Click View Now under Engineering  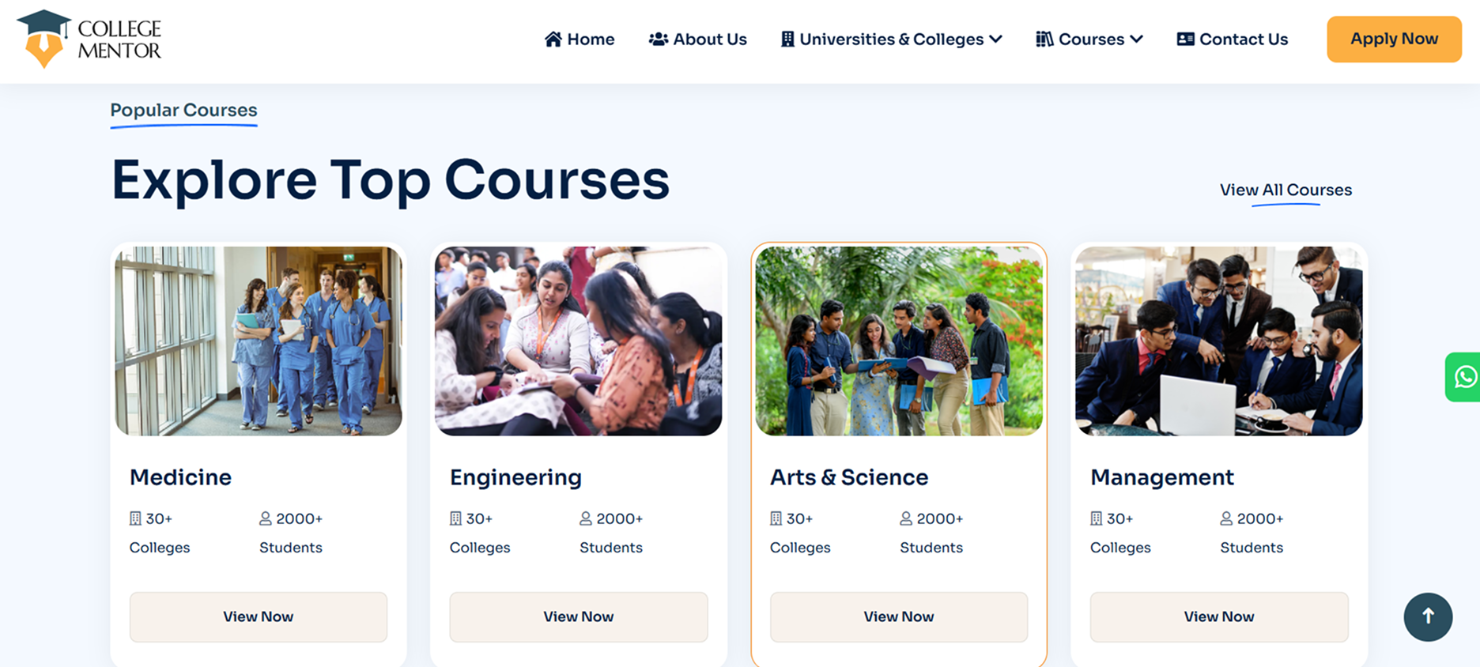point(579,616)
